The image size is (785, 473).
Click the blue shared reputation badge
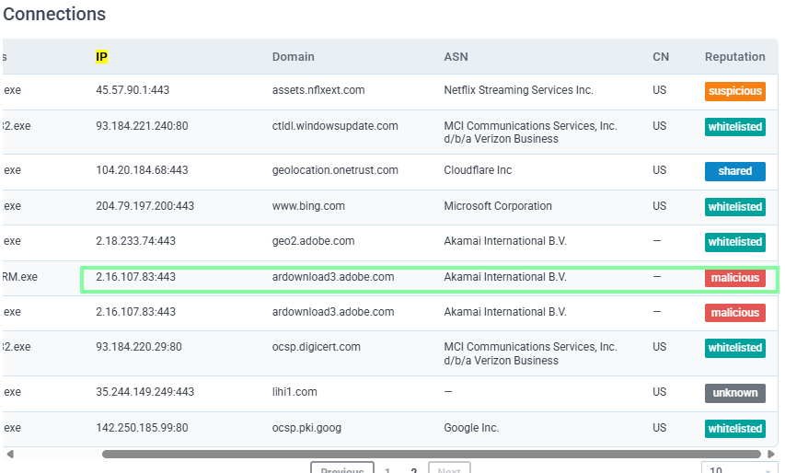click(734, 171)
